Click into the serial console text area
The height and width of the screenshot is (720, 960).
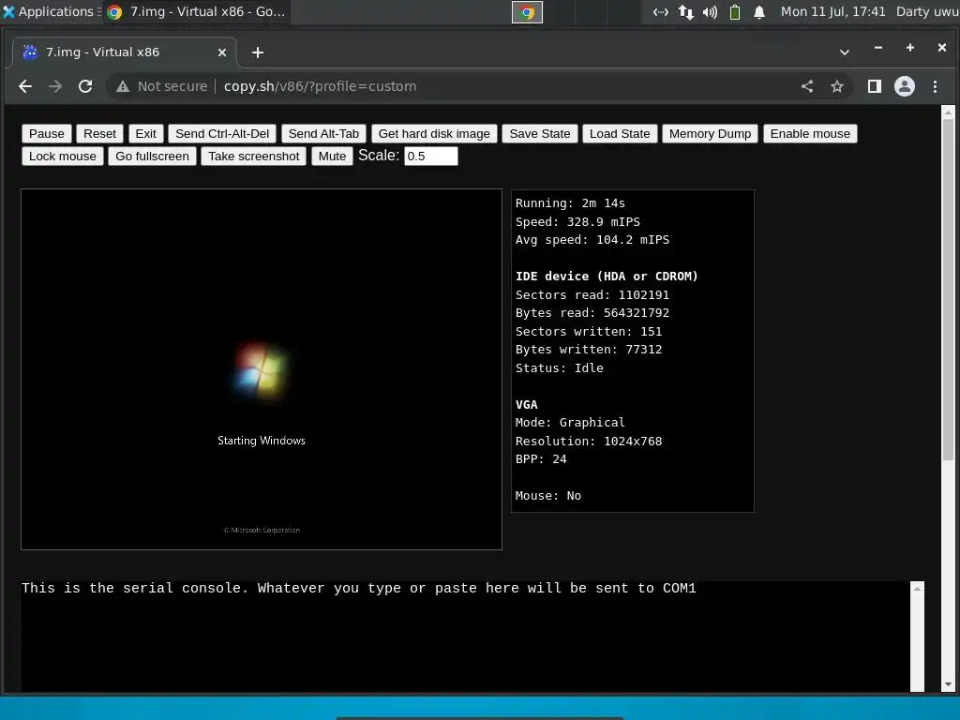click(x=465, y=637)
